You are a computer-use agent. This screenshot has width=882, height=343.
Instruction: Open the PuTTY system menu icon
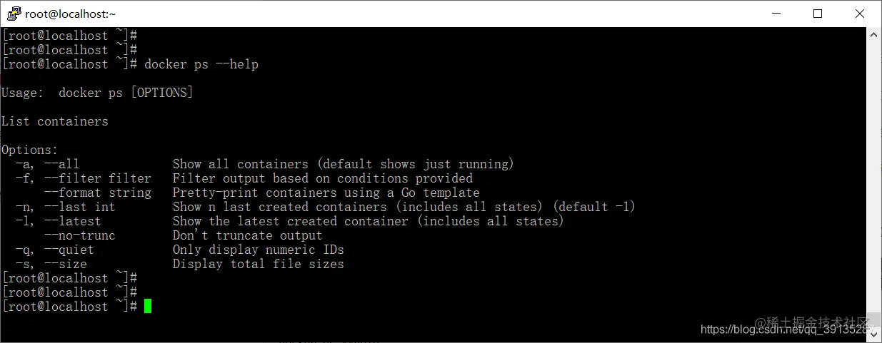pos(14,14)
